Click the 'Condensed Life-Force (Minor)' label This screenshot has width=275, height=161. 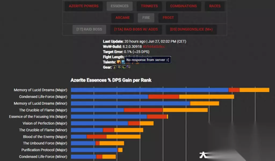click(x=43, y=157)
